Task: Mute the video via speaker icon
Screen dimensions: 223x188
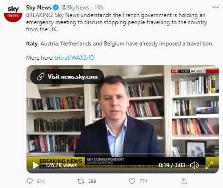Action: (x=195, y=165)
